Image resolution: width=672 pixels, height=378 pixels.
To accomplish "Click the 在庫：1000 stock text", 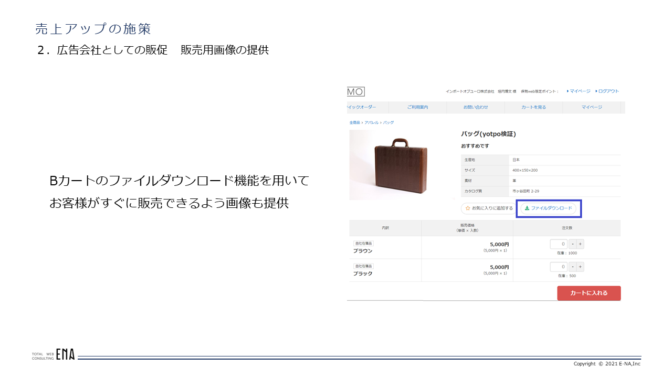I will tap(567, 253).
